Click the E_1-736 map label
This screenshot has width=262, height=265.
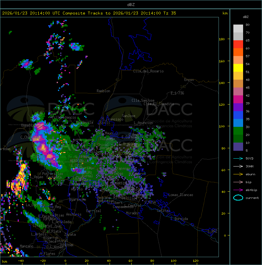click(177, 93)
